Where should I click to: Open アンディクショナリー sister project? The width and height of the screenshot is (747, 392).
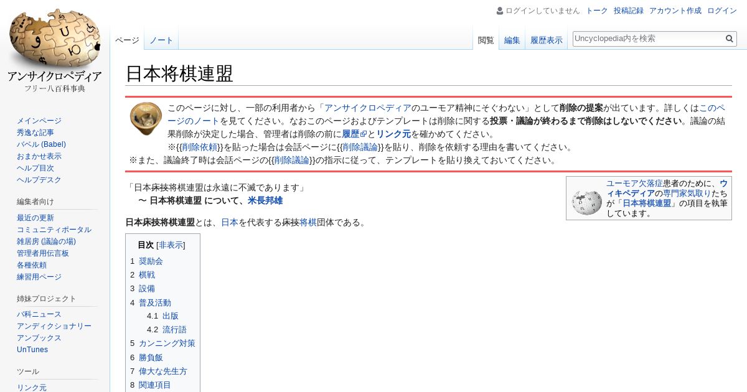[54, 326]
